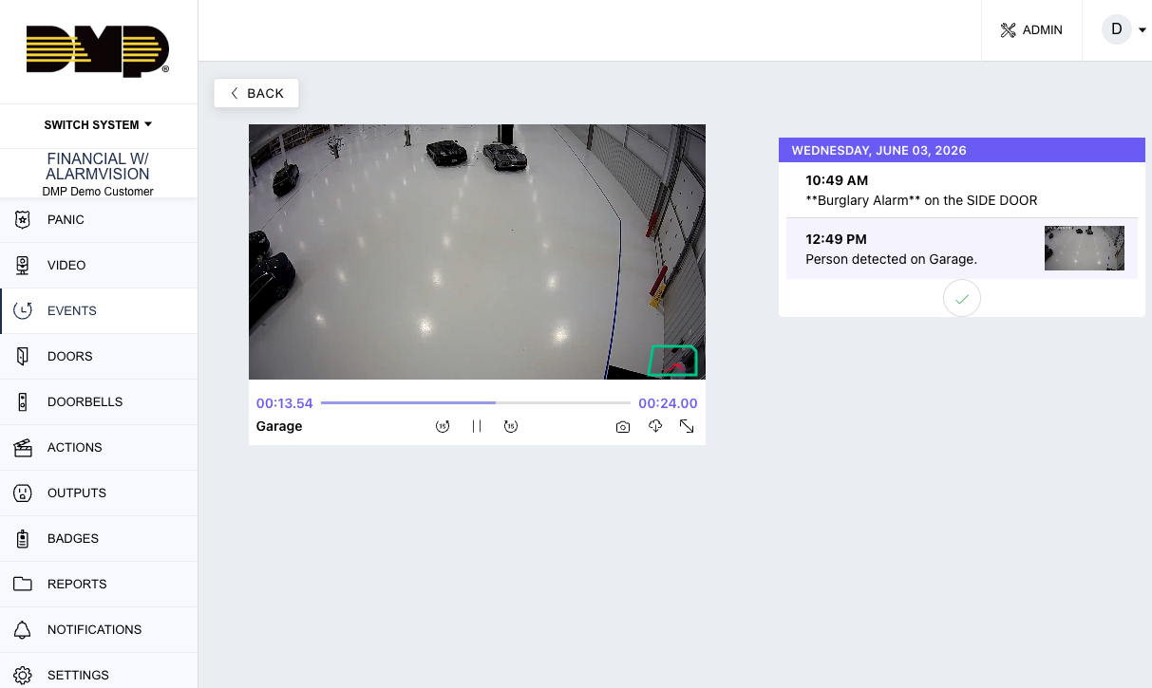Click the video progress bar
Viewport: 1152px width, 688px height.
(x=476, y=403)
